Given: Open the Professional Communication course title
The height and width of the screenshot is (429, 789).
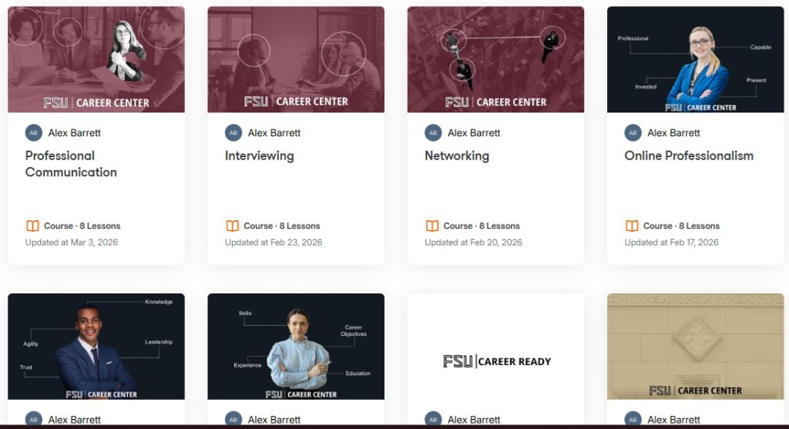Looking at the screenshot, I should point(71,164).
